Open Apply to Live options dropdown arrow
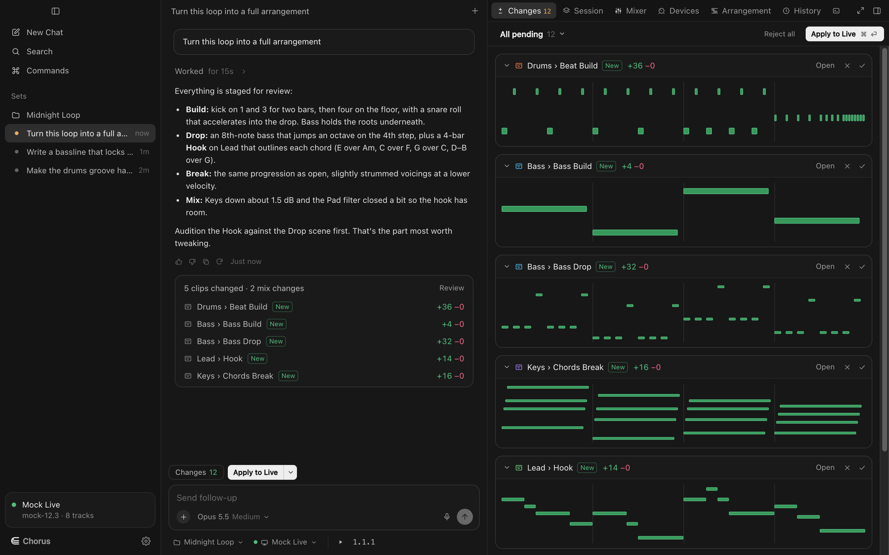This screenshot has width=889, height=555. pos(290,472)
